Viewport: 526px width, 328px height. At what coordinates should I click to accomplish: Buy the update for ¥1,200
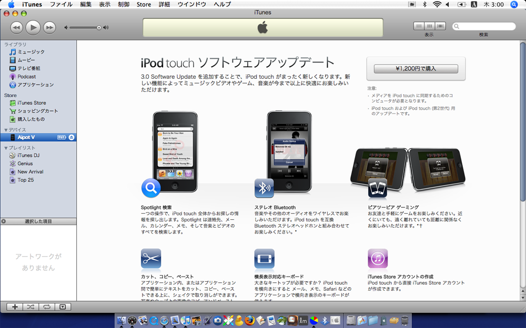coord(416,69)
